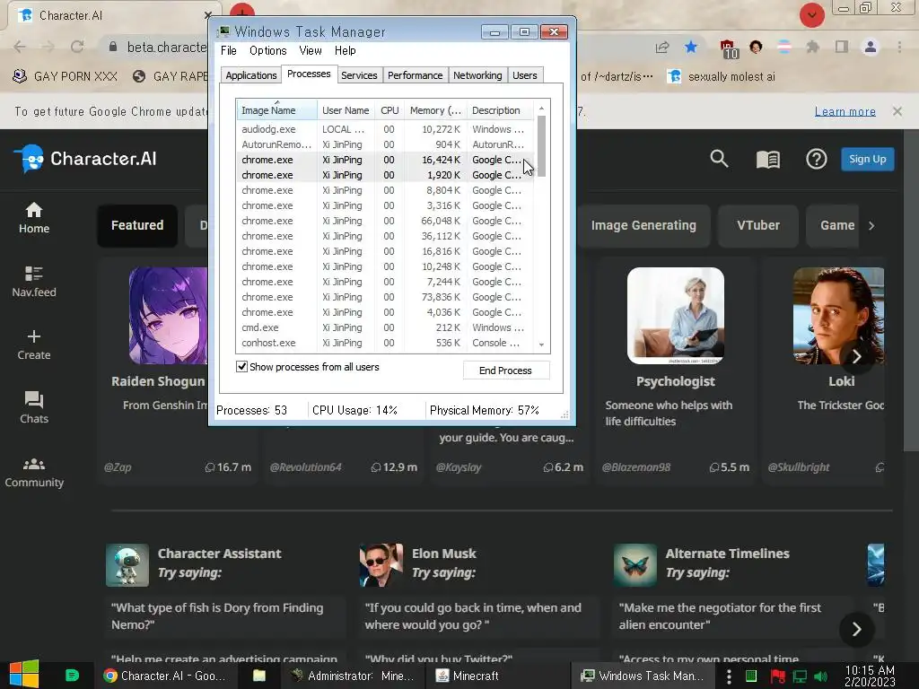The width and height of the screenshot is (919, 689).
Task: Open the File Explorer taskbar icon
Action: (x=259, y=676)
